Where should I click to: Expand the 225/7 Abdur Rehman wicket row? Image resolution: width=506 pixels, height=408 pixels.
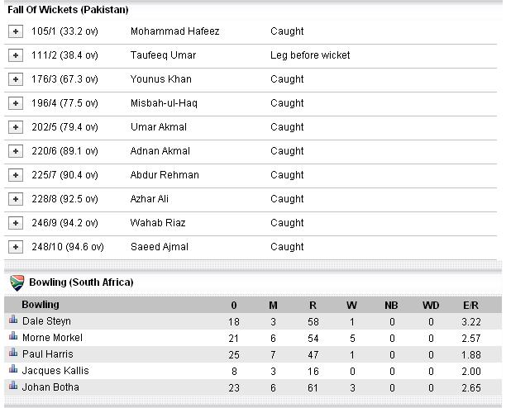(16, 175)
